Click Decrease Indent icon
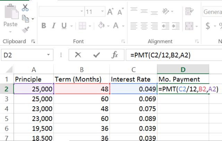This screenshot has width=222, height=141. coord(165,26)
